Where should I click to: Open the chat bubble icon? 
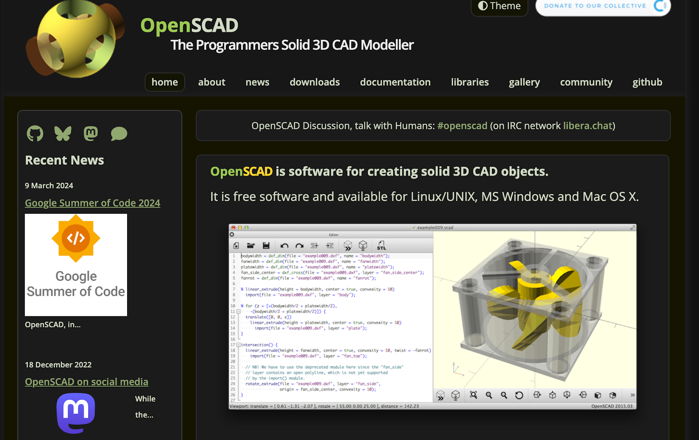[x=119, y=134]
